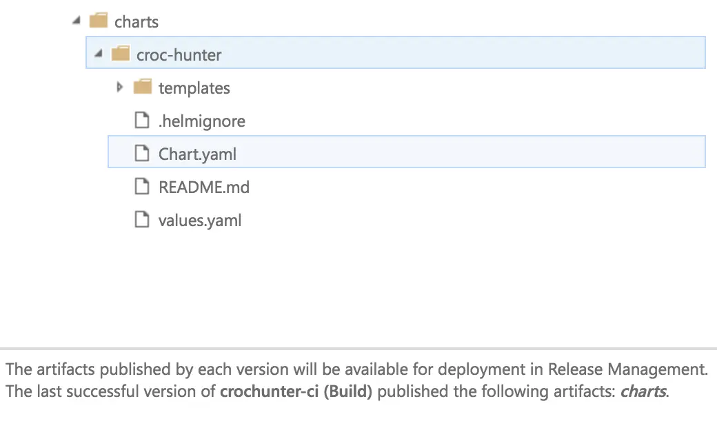Click the charts folder icon

click(x=99, y=21)
